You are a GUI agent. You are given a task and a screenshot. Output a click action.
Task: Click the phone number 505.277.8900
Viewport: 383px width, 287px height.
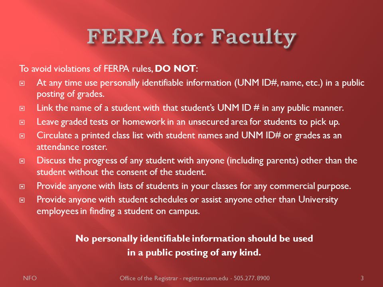coord(252,278)
